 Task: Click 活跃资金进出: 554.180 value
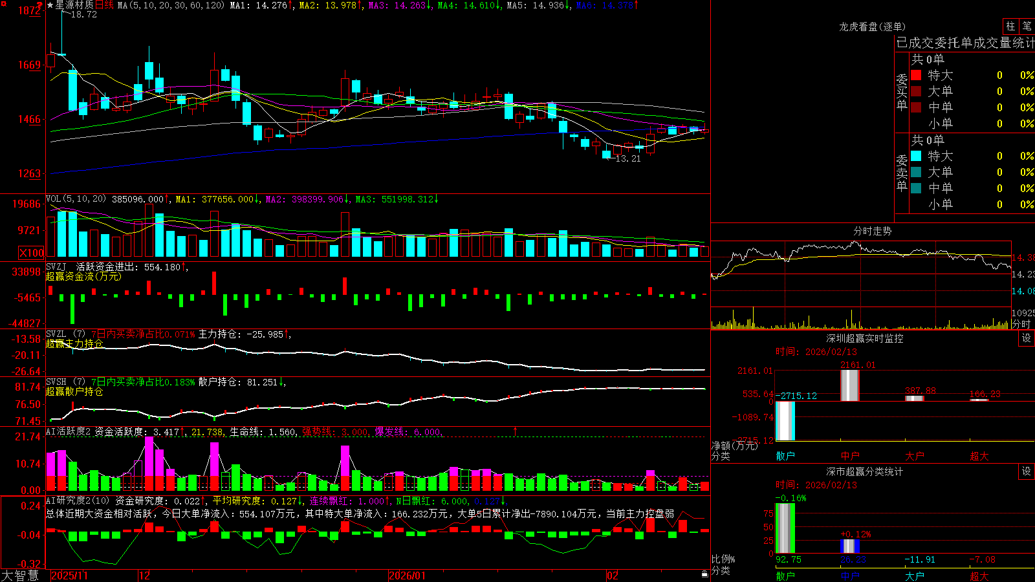(129, 266)
